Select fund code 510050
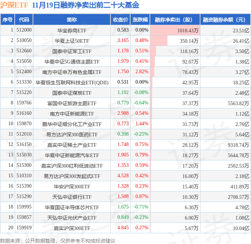The height and width of the screenshot is (244, 251). pyautogui.click(x=24, y=41)
